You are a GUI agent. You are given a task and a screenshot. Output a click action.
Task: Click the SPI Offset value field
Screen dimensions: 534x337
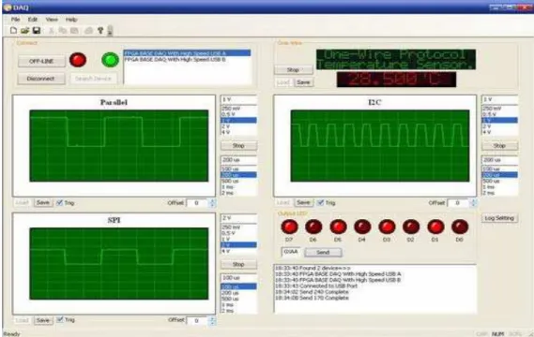(197, 321)
